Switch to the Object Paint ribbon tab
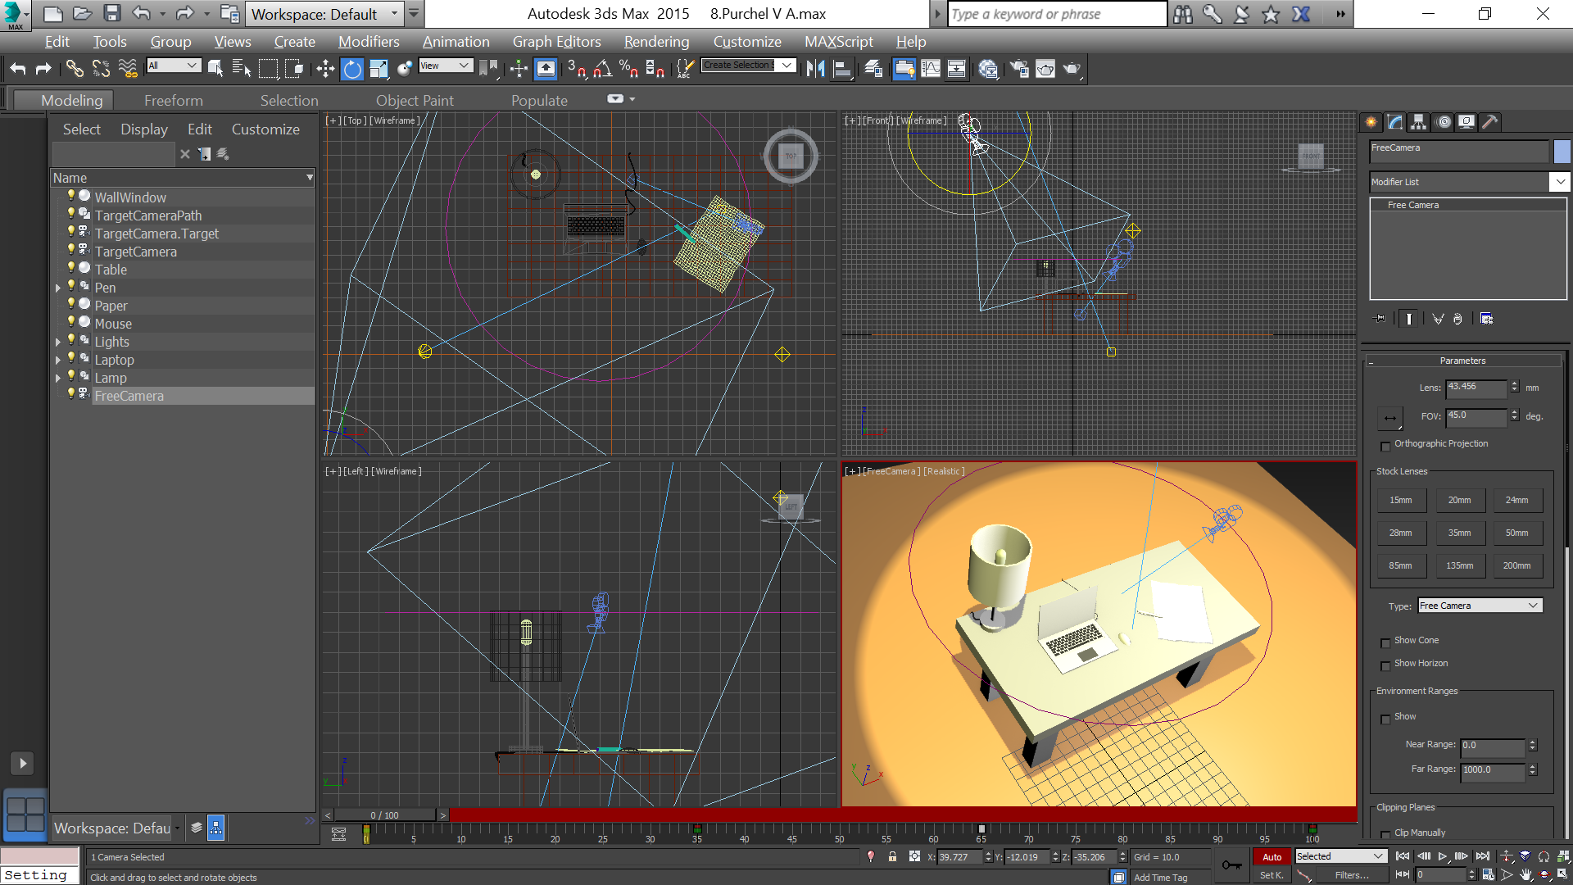This screenshot has height=885, width=1573. click(415, 101)
